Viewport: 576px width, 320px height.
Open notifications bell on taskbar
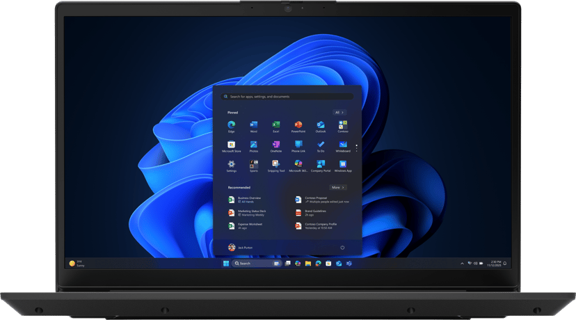coord(505,264)
